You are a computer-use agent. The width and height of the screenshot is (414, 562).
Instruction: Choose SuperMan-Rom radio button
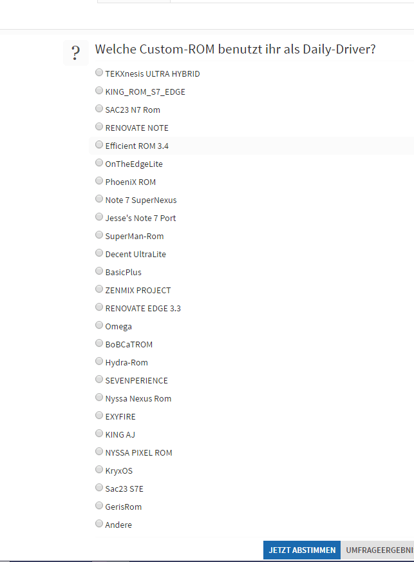point(99,235)
